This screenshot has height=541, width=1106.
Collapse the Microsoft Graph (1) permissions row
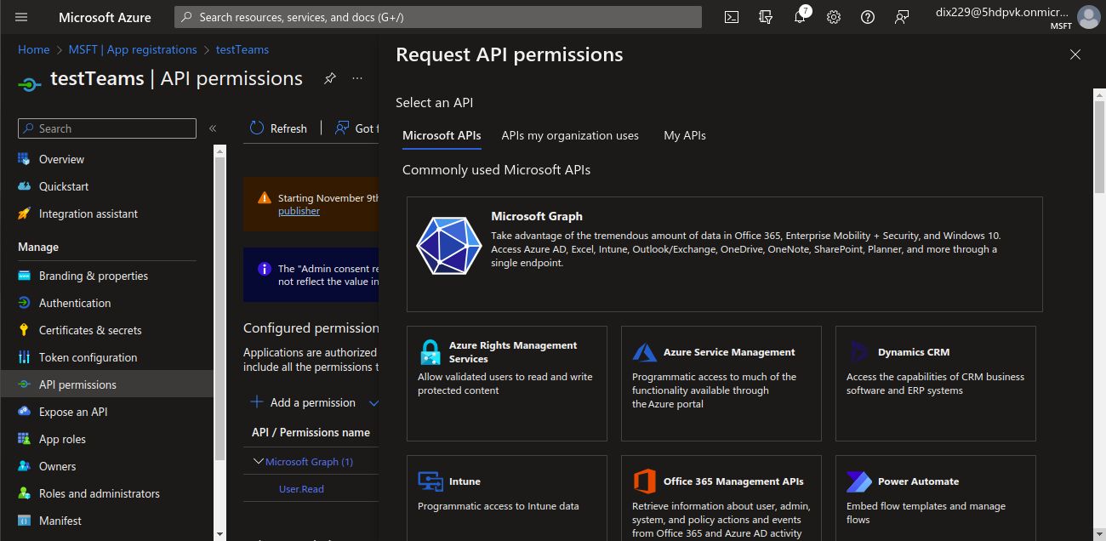(x=259, y=461)
